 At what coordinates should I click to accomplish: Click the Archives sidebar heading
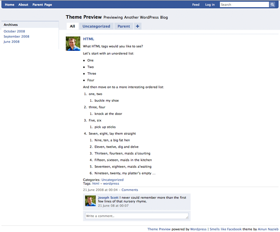coord(11,24)
